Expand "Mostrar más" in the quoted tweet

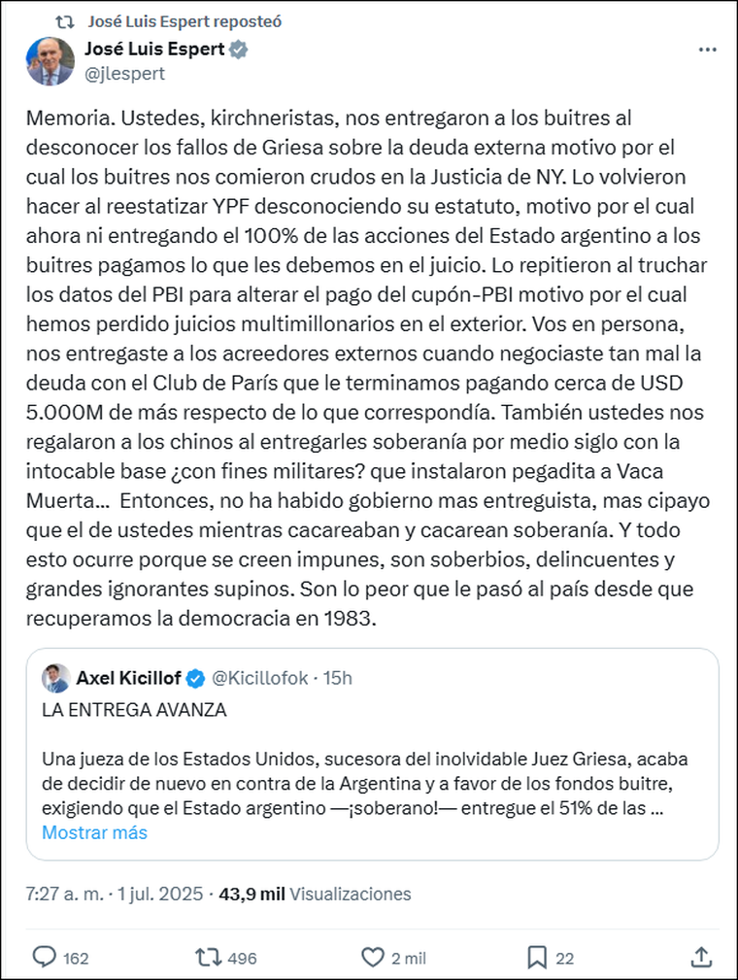point(94,832)
